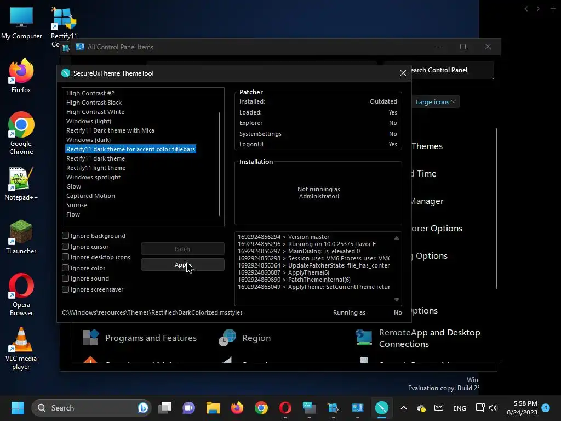Screen dimensions: 561x421
Task: Select High Contrast Black theme
Action: point(94,103)
